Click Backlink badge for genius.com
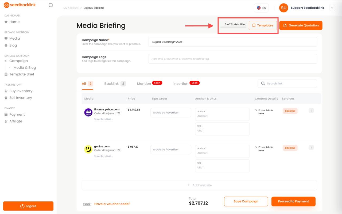Viewport: 342px width, 214px height. (290, 148)
